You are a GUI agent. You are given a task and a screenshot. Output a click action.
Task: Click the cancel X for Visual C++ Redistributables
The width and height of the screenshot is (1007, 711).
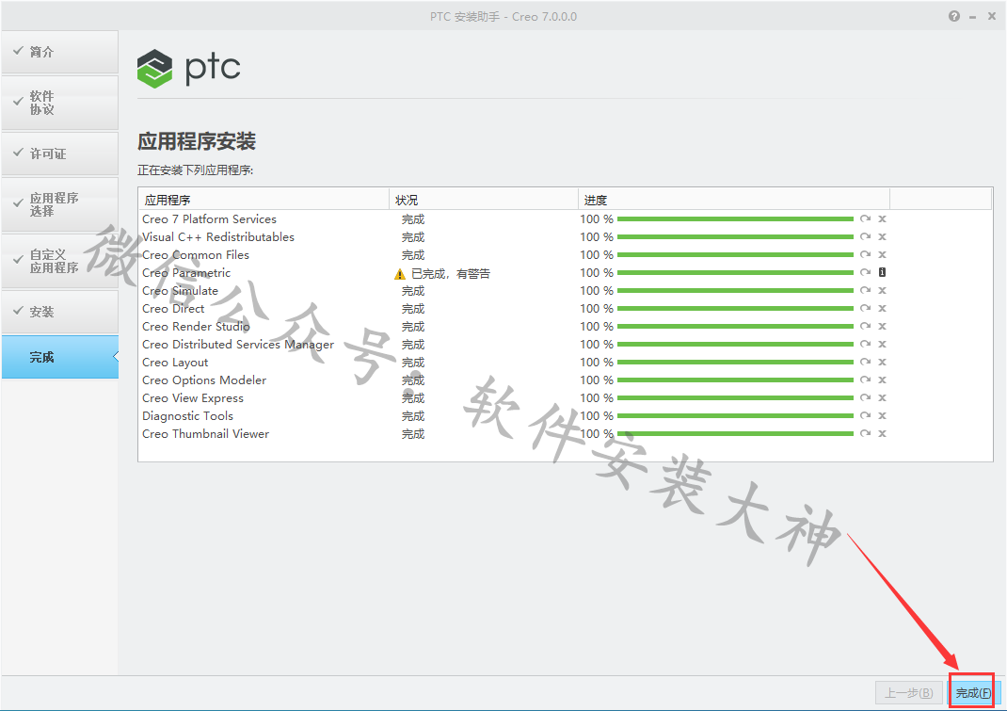(x=883, y=237)
